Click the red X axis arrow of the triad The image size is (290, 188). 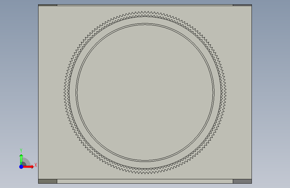[28, 167]
